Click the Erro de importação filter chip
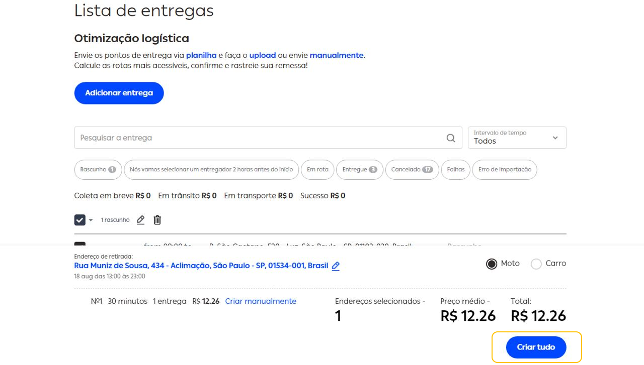The height and width of the screenshot is (365, 644). pyautogui.click(x=504, y=170)
